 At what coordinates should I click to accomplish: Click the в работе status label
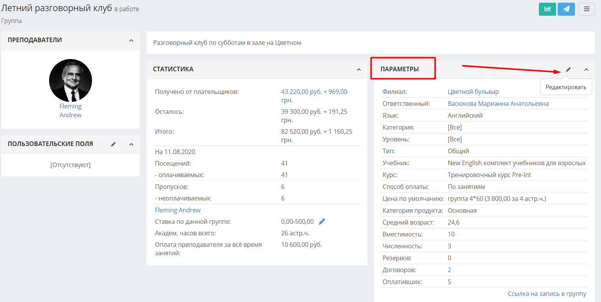point(127,9)
